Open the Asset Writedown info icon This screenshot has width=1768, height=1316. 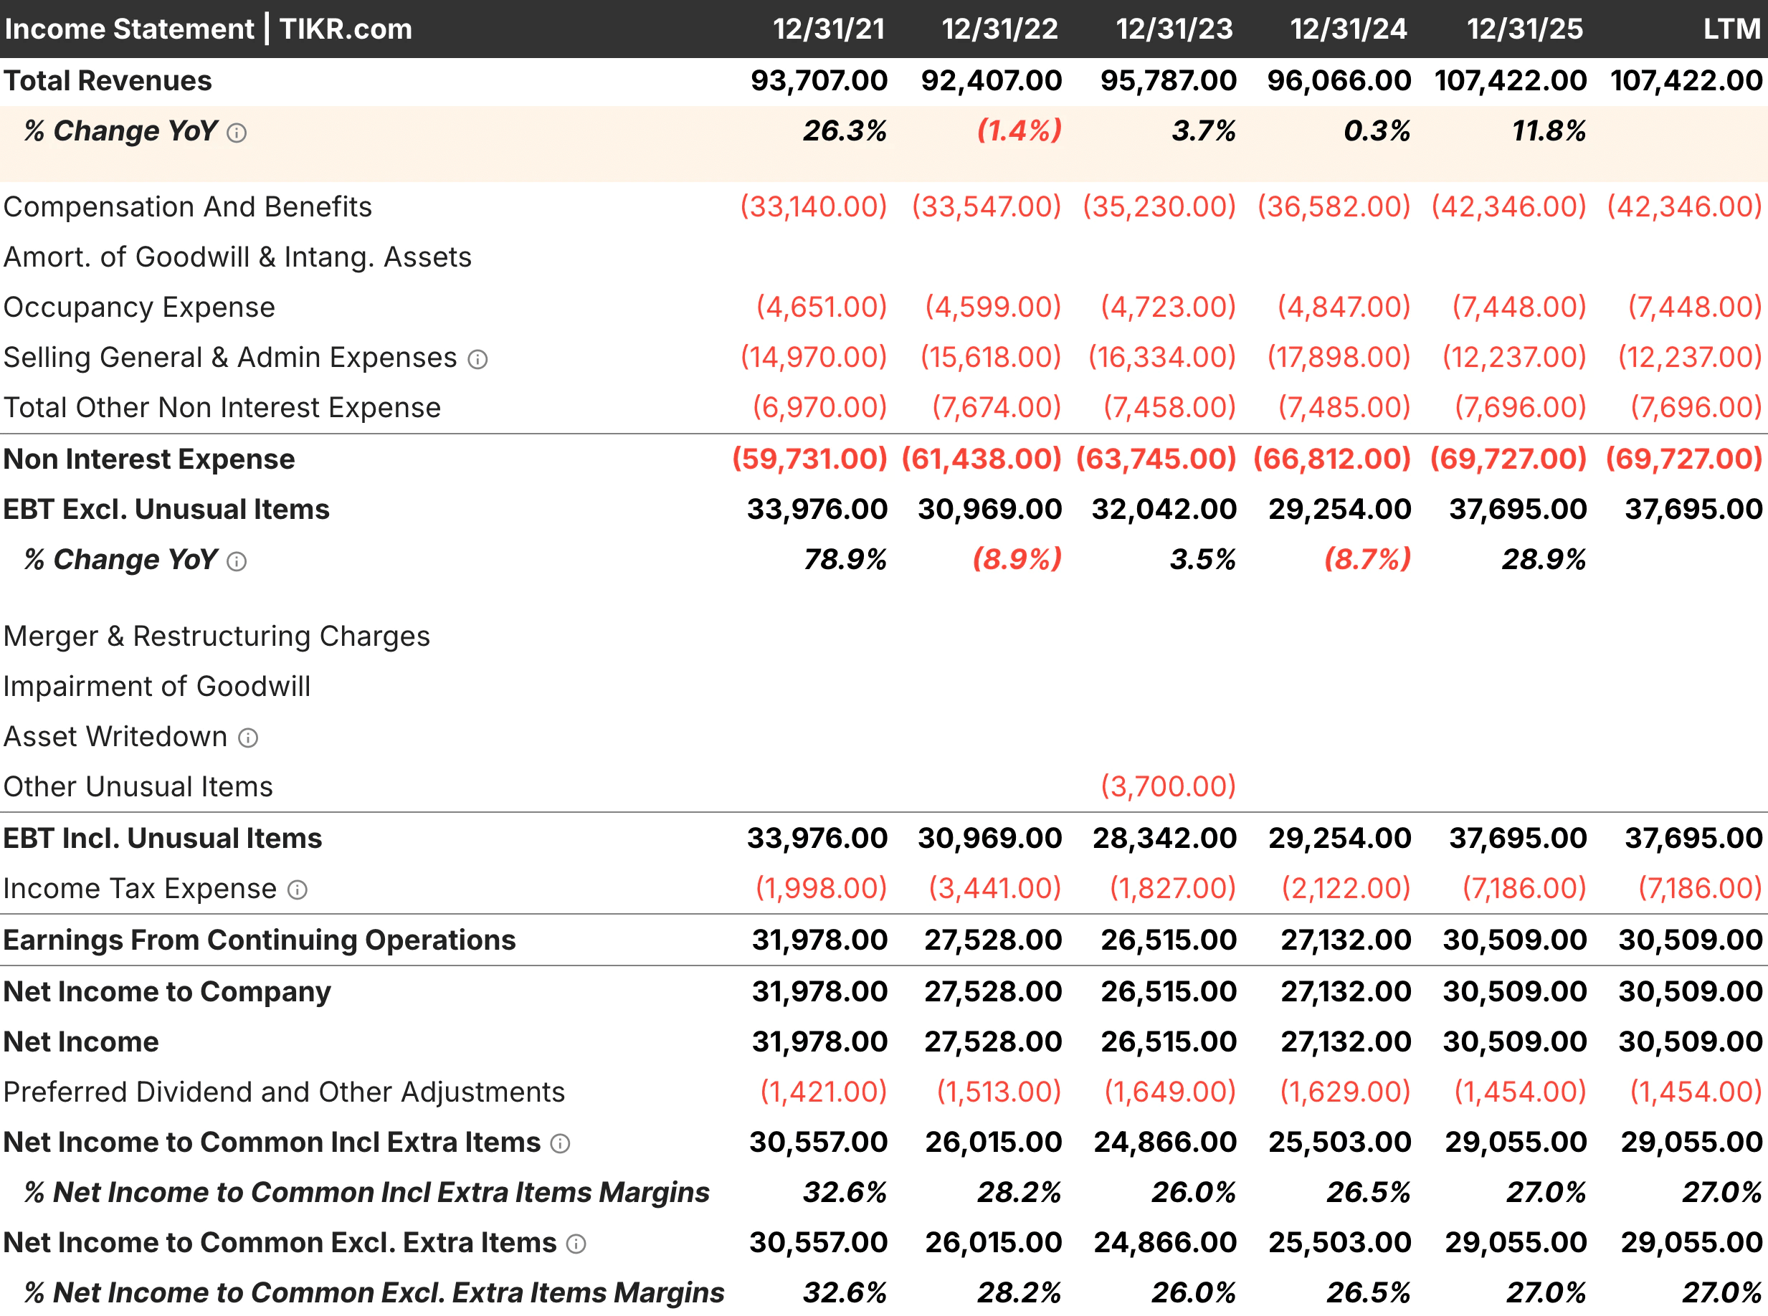point(249,738)
